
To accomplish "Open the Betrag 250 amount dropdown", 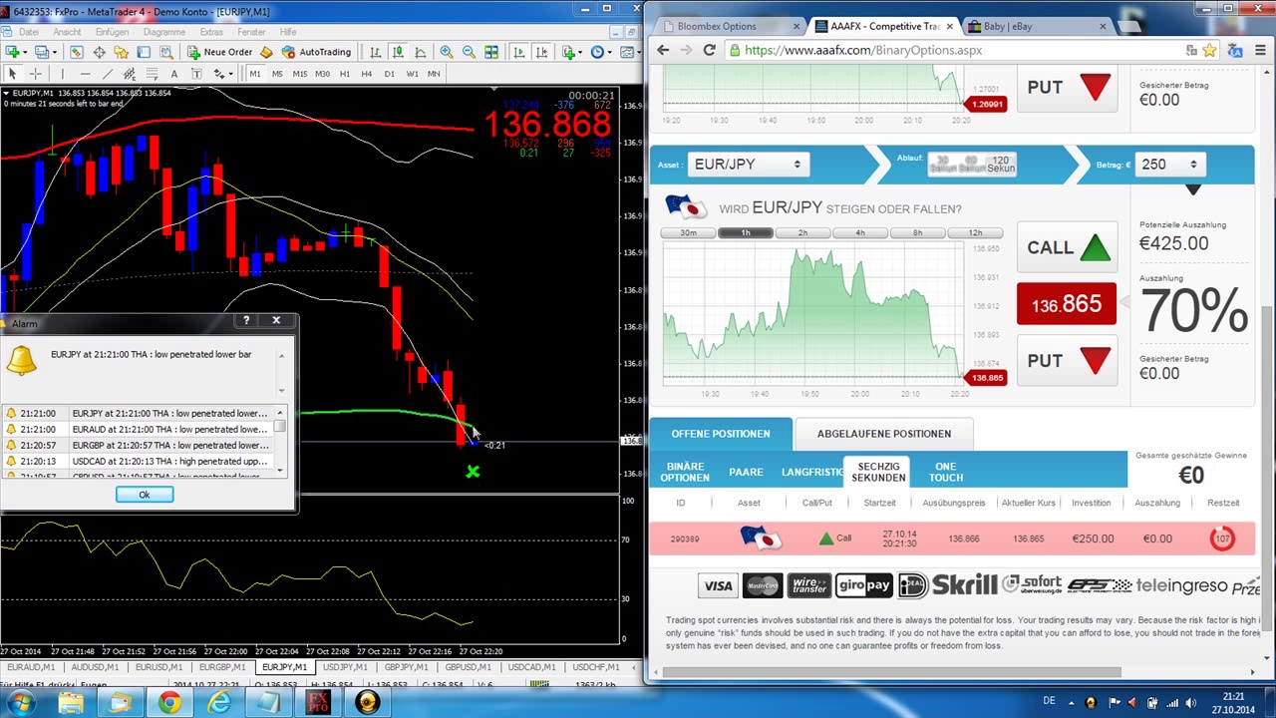I will (x=1169, y=165).
